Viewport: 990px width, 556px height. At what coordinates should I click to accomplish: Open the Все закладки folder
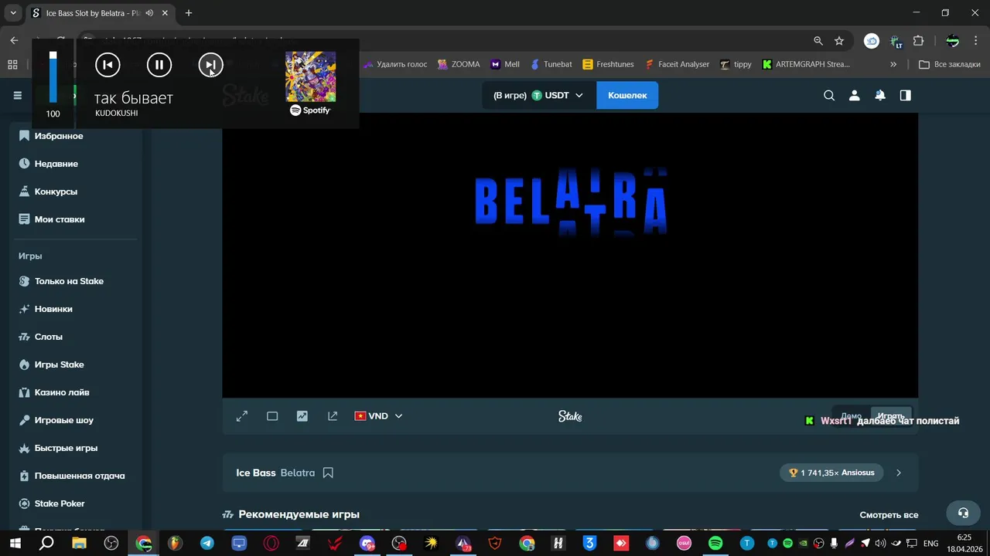click(x=950, y=65)
